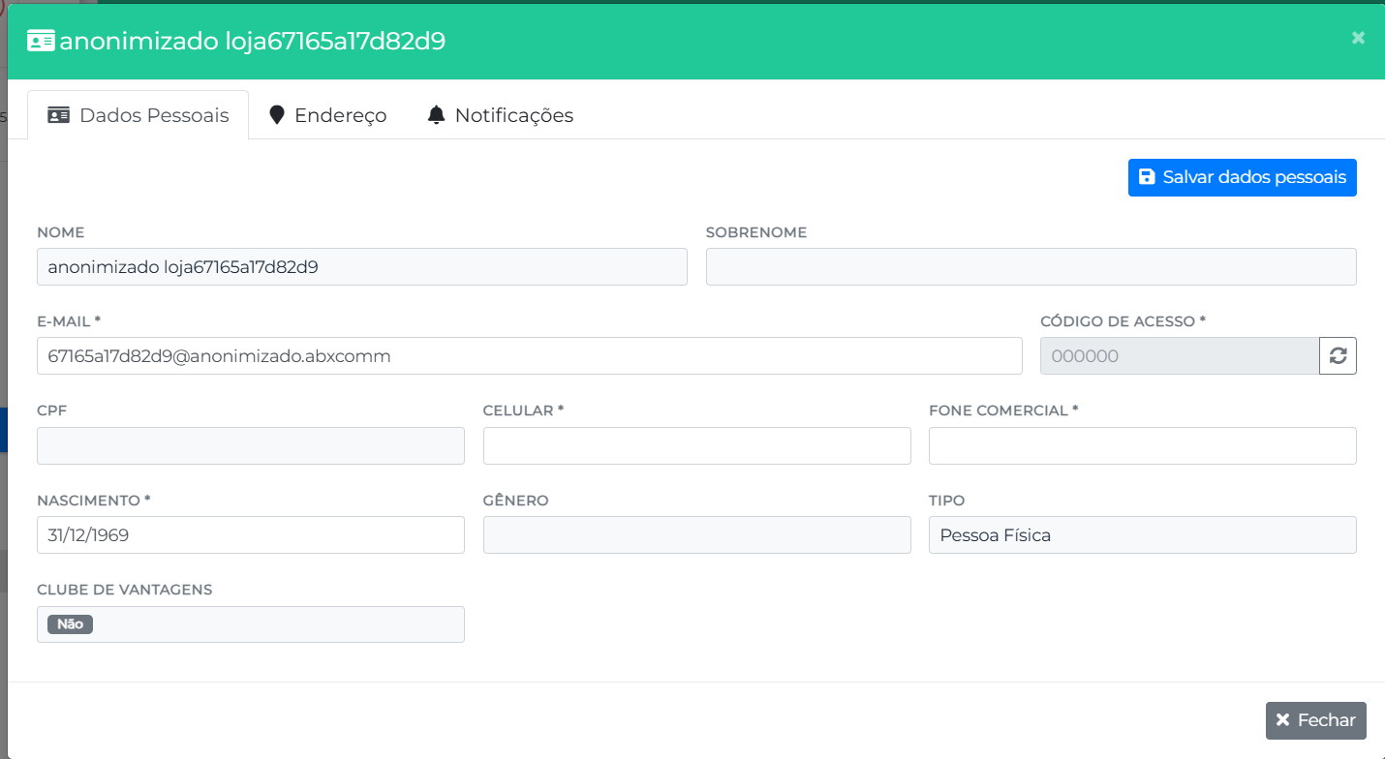Close the modal with top-right X
The image size is (1385, 759).
[1358, 38]
